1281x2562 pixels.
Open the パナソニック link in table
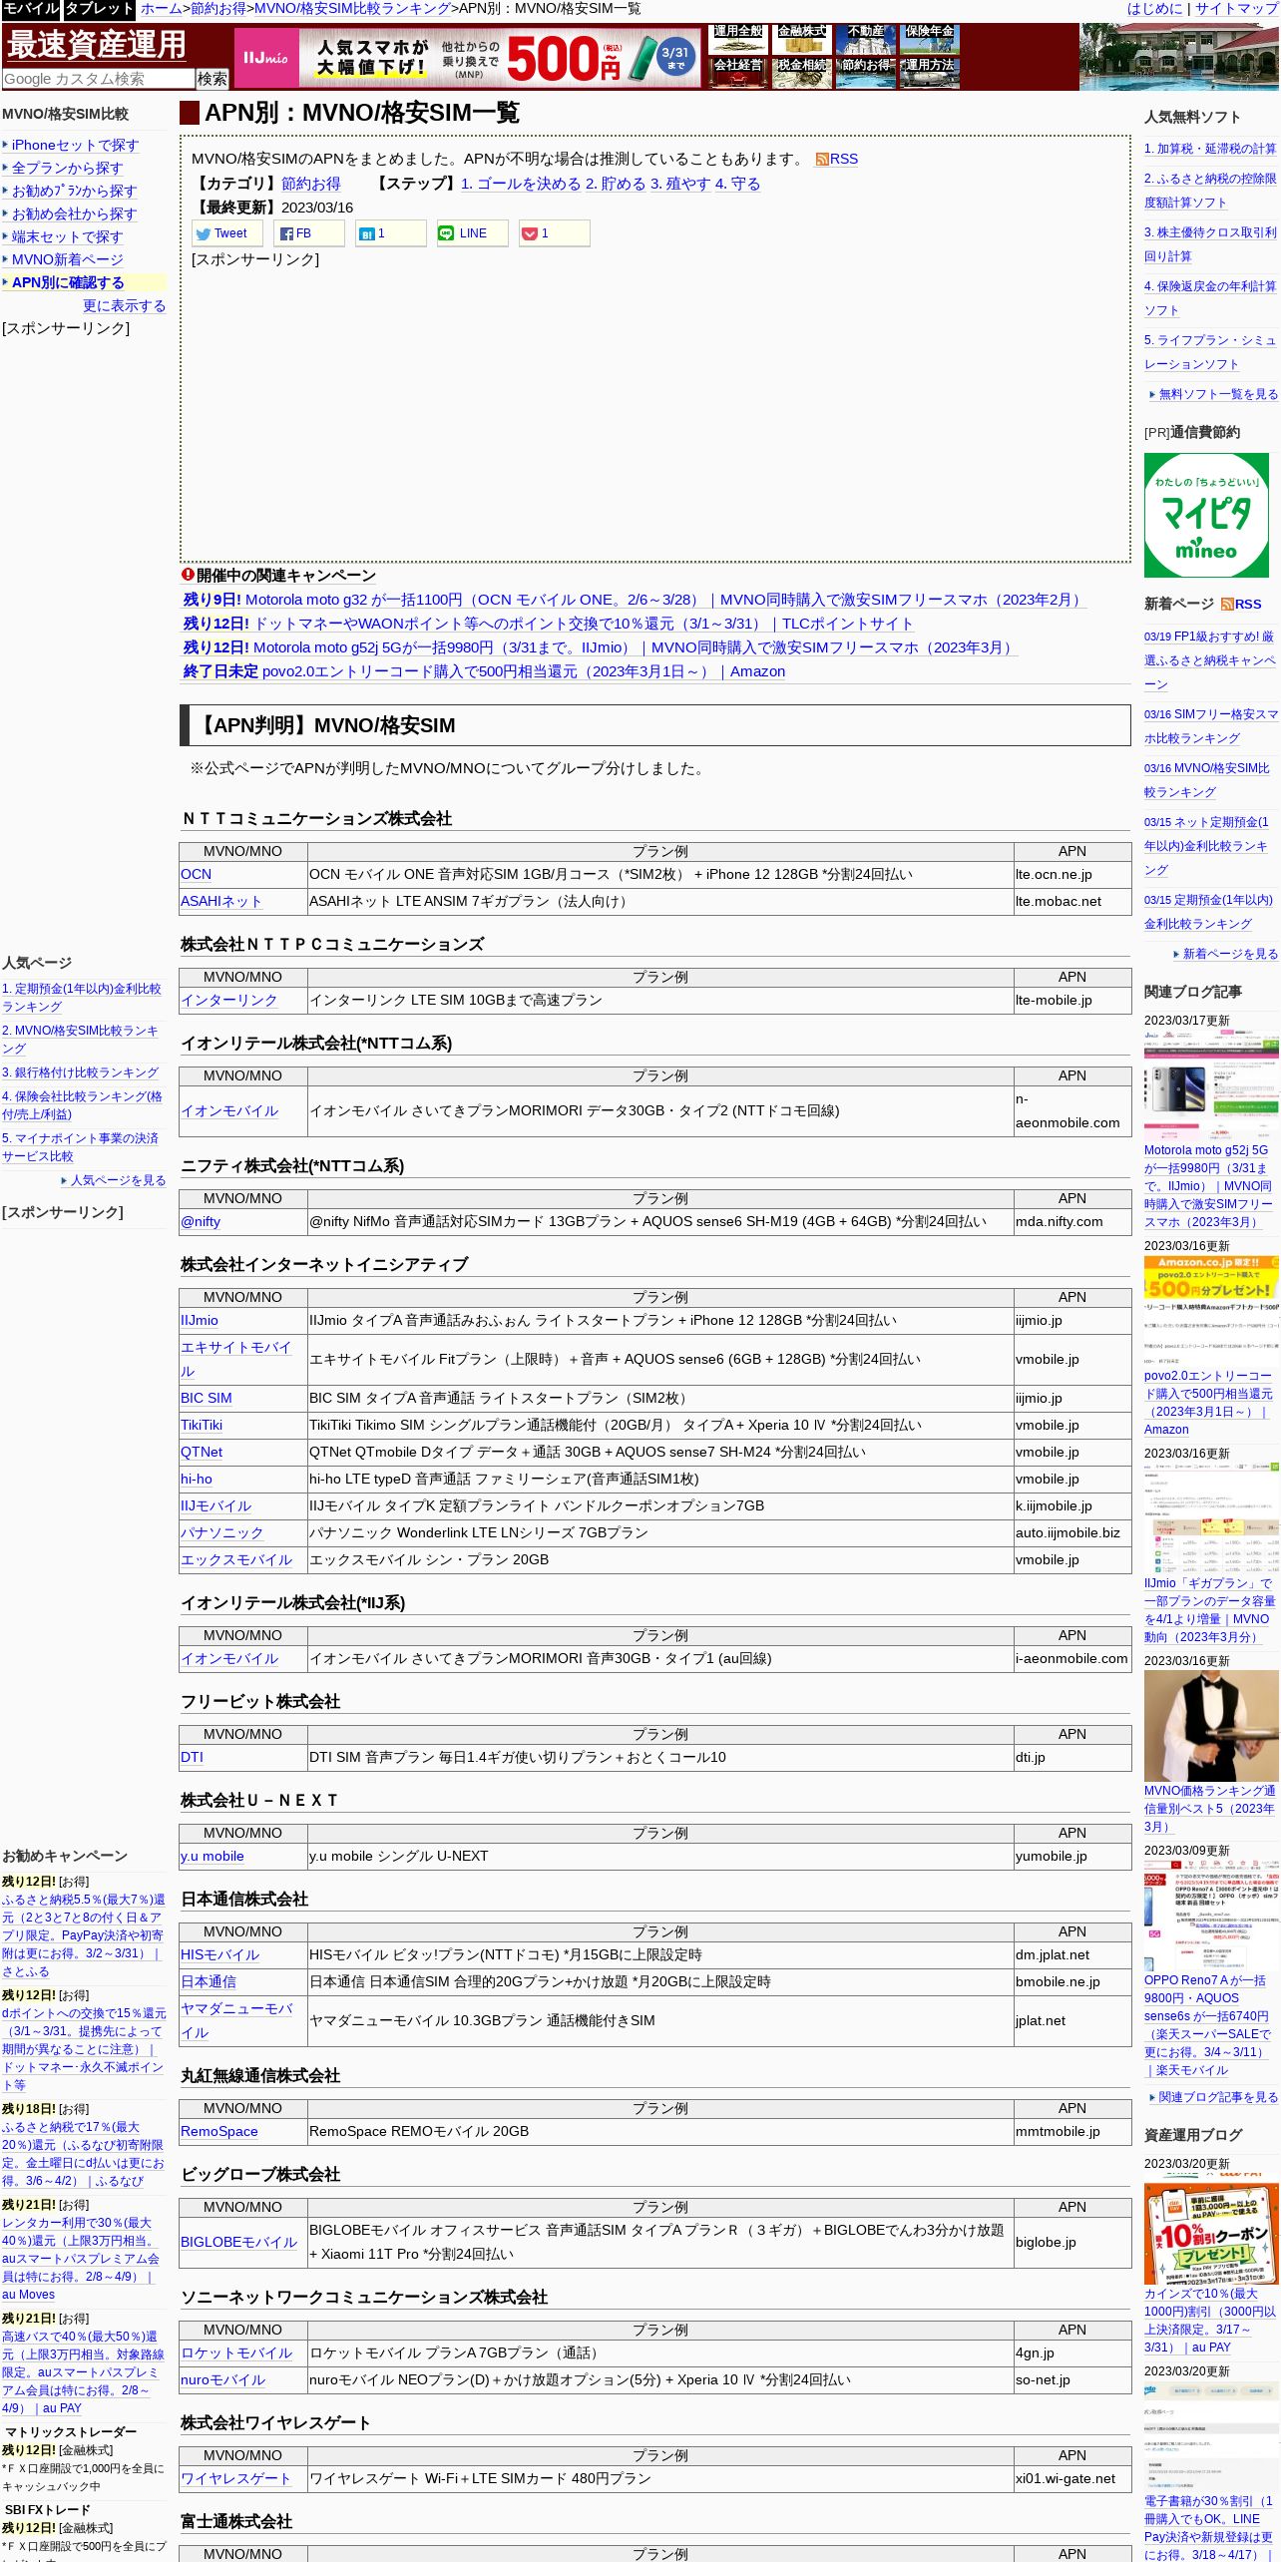click(x=221, y=1532)
